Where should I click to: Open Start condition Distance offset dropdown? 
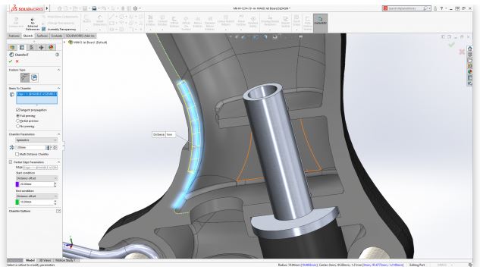[36, 178]
